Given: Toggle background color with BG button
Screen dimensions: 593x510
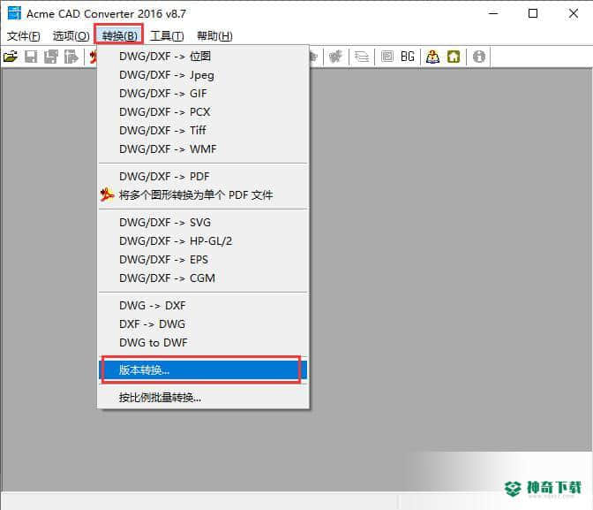Looking at the screenshot, I should click(408, 57).
